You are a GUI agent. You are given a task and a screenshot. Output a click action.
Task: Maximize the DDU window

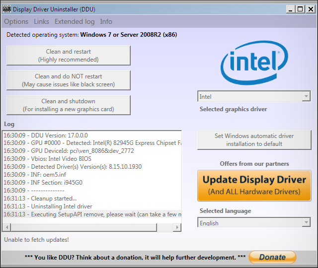(300, 9)
